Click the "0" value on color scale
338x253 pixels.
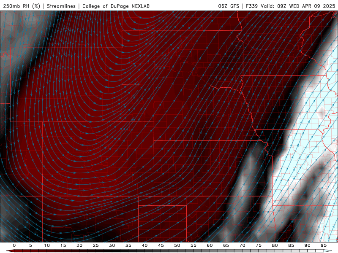(x=14, y=245)
